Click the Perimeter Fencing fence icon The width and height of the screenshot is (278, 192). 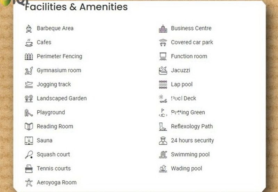point(29,56)
